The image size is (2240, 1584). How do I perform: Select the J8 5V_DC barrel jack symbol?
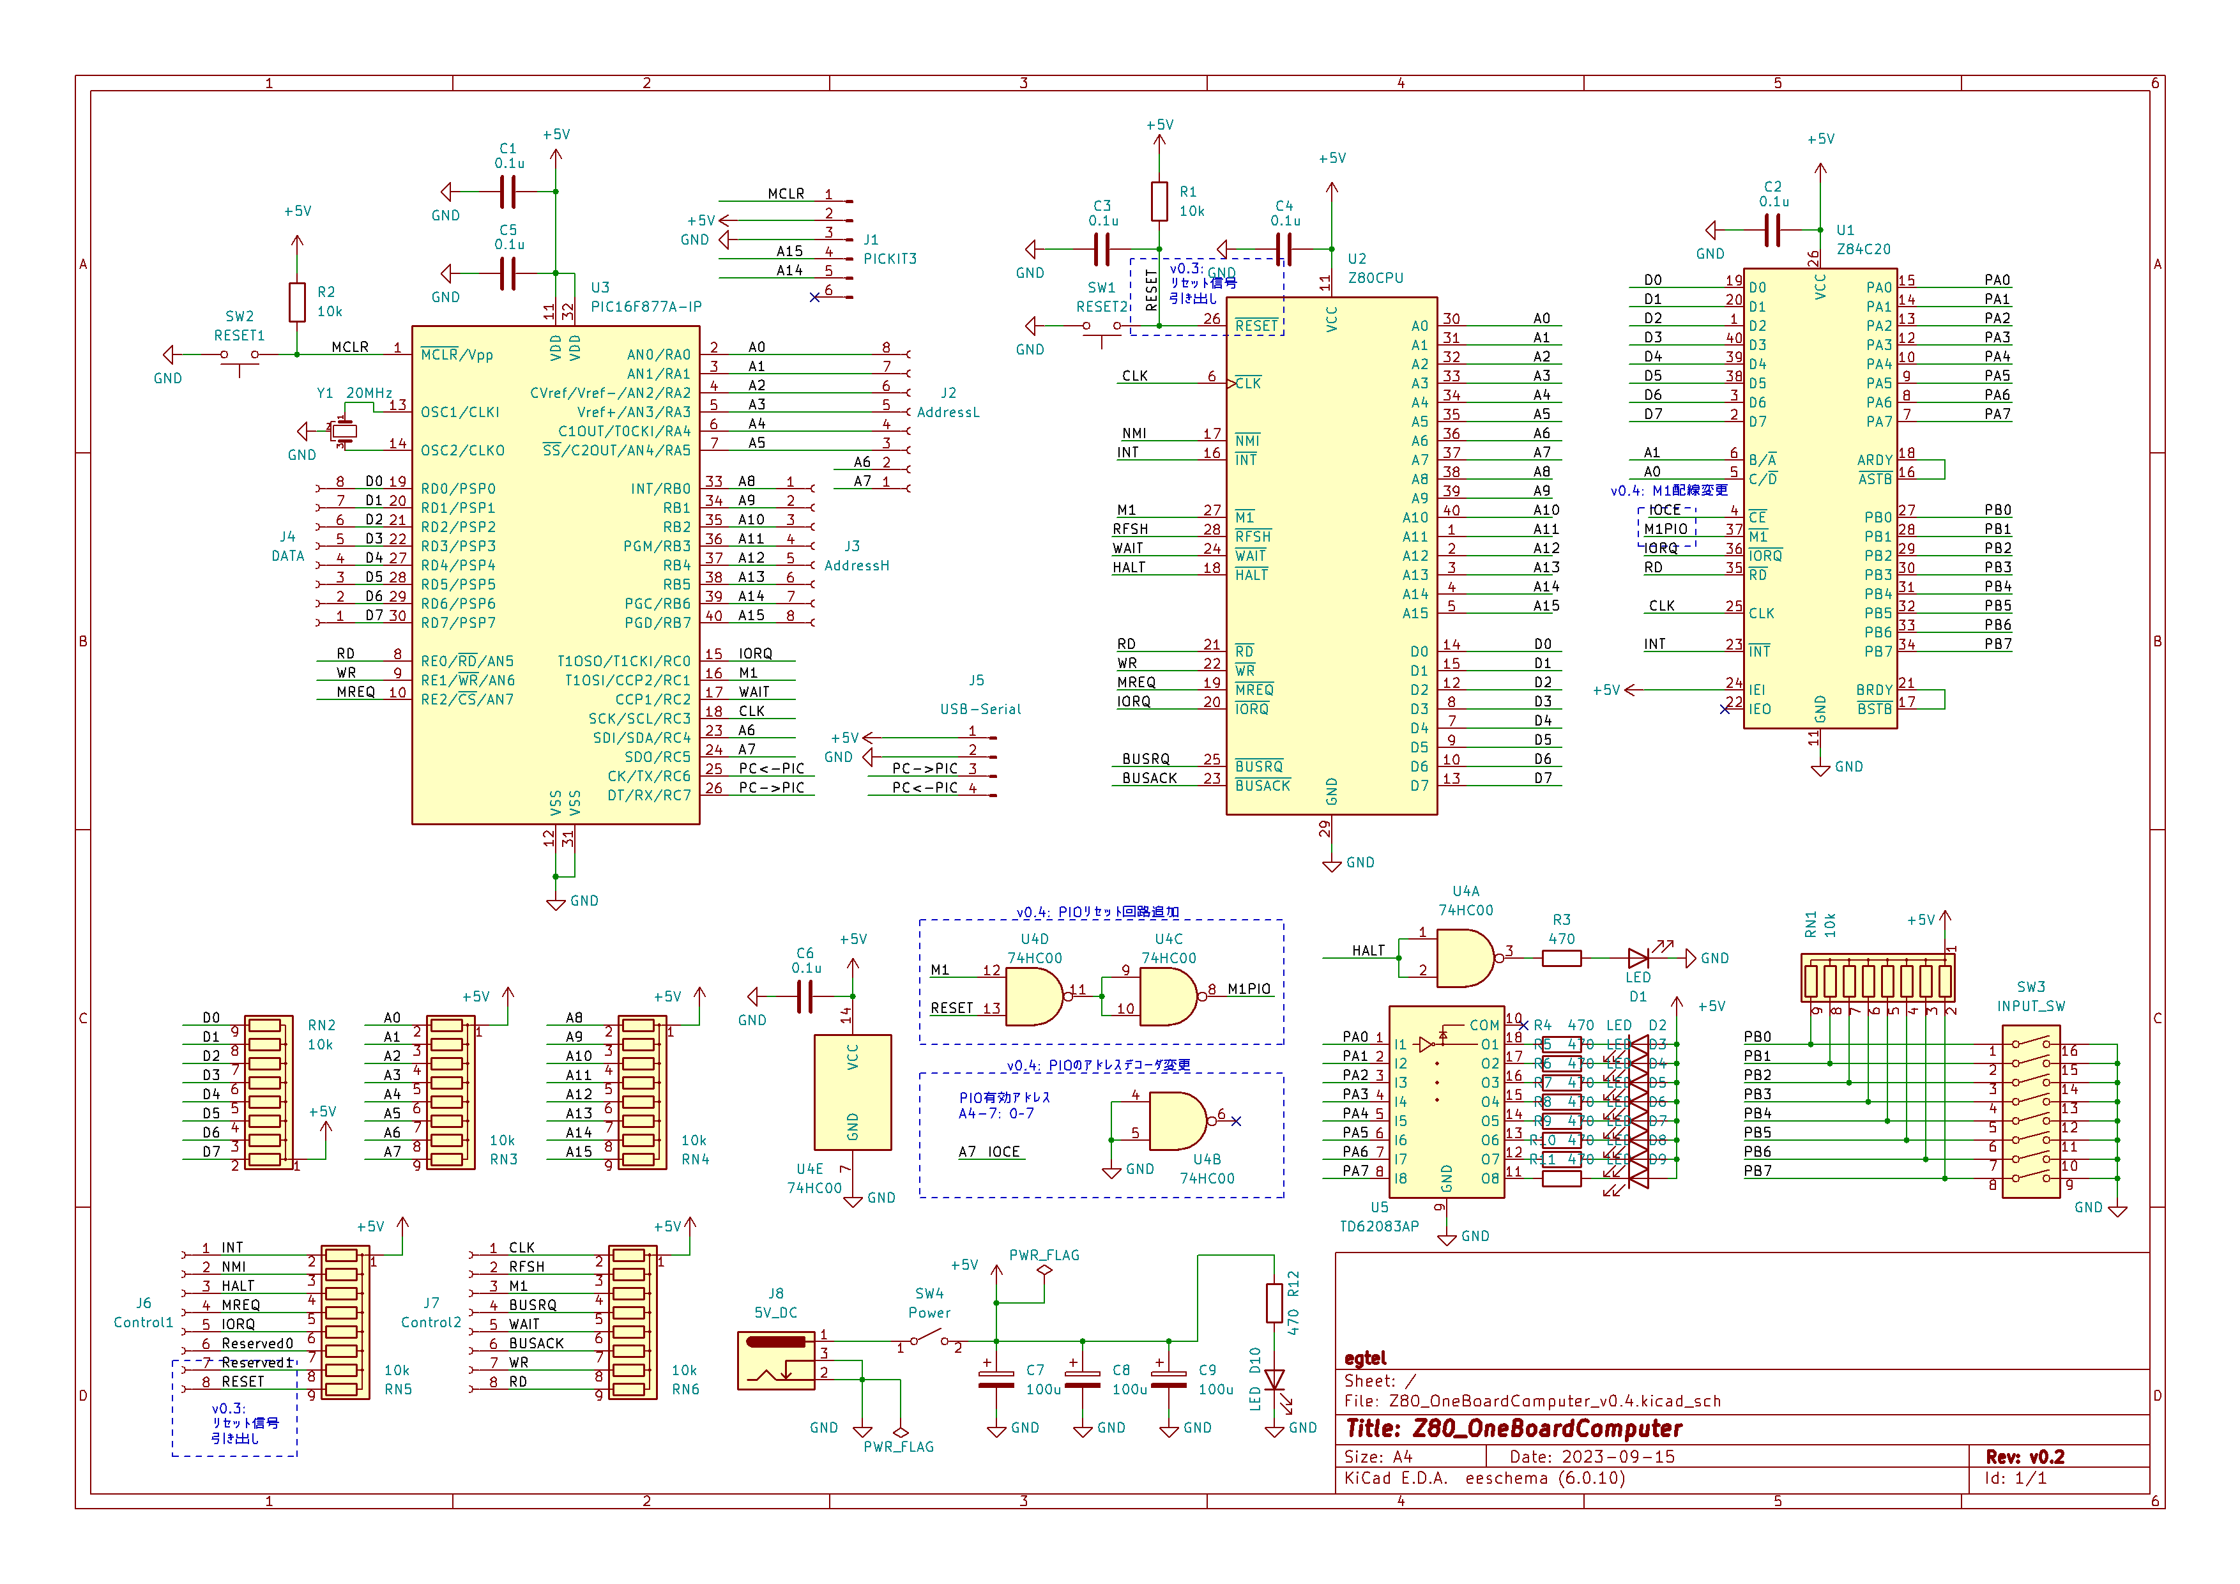click(x=775, y=1360)
